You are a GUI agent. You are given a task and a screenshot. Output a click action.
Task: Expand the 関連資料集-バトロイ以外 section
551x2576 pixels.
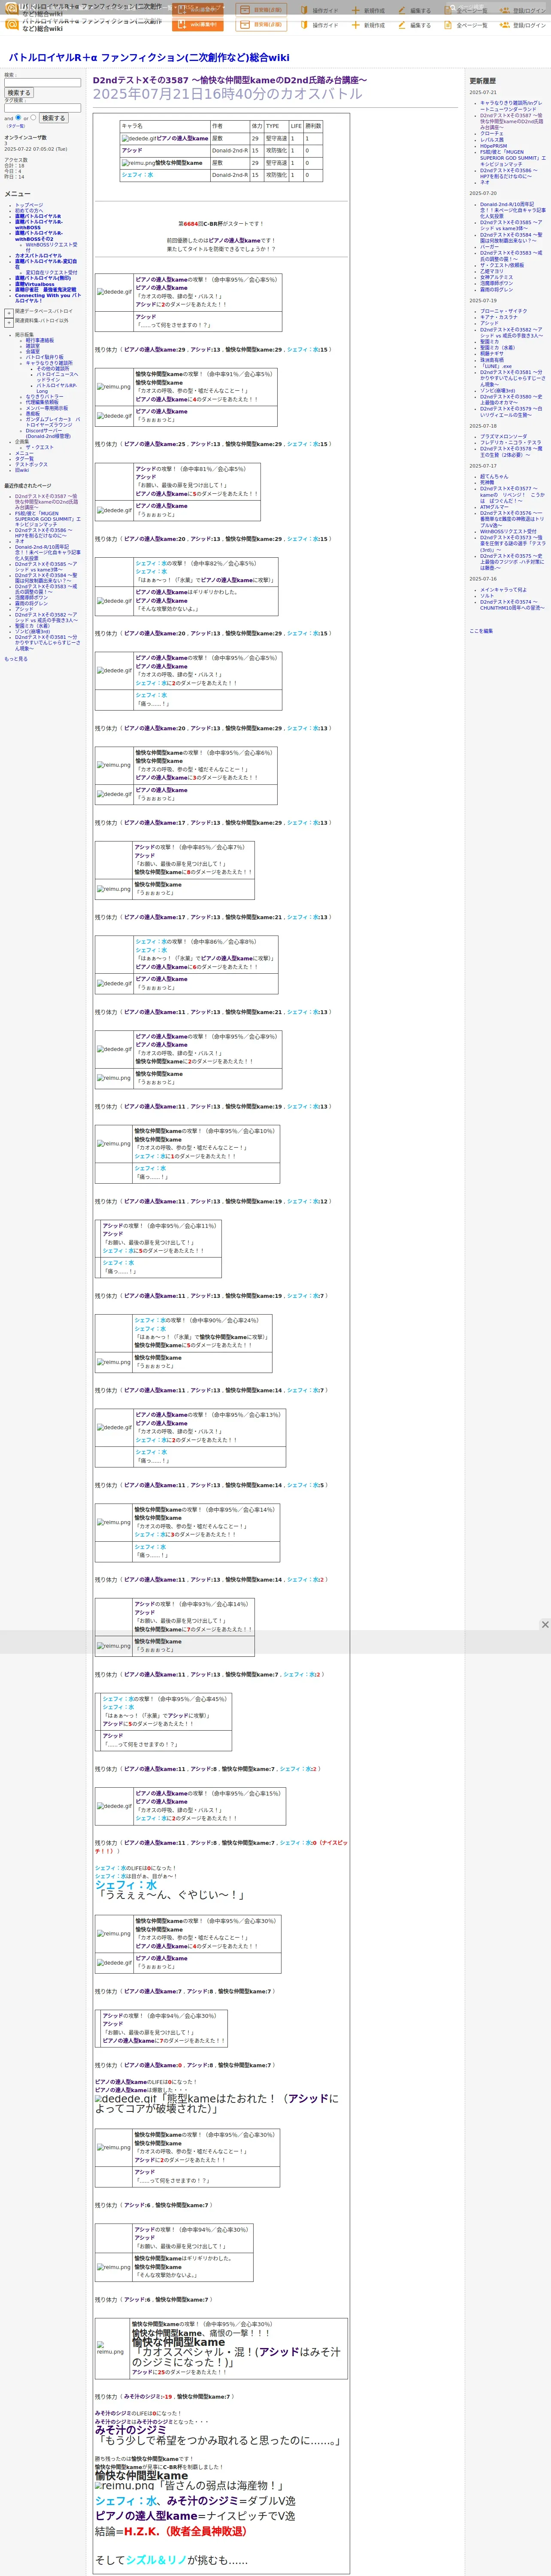click(9, 322)
